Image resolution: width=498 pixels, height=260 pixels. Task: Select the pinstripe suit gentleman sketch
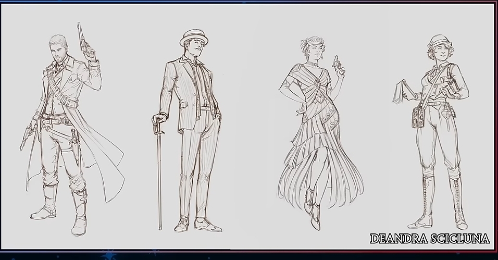[x=190, y=130]
